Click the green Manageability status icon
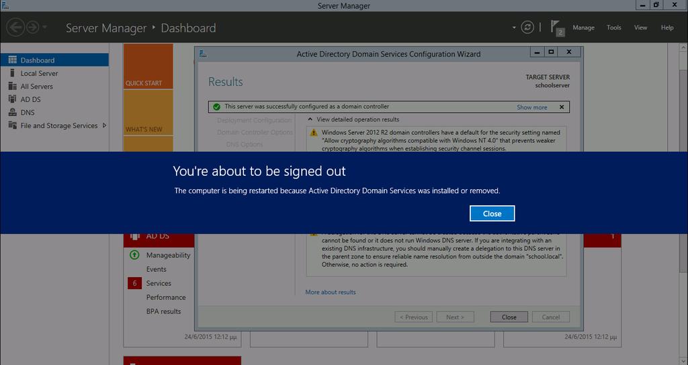Screen dimensions: 688x365 tap(134, 255)
